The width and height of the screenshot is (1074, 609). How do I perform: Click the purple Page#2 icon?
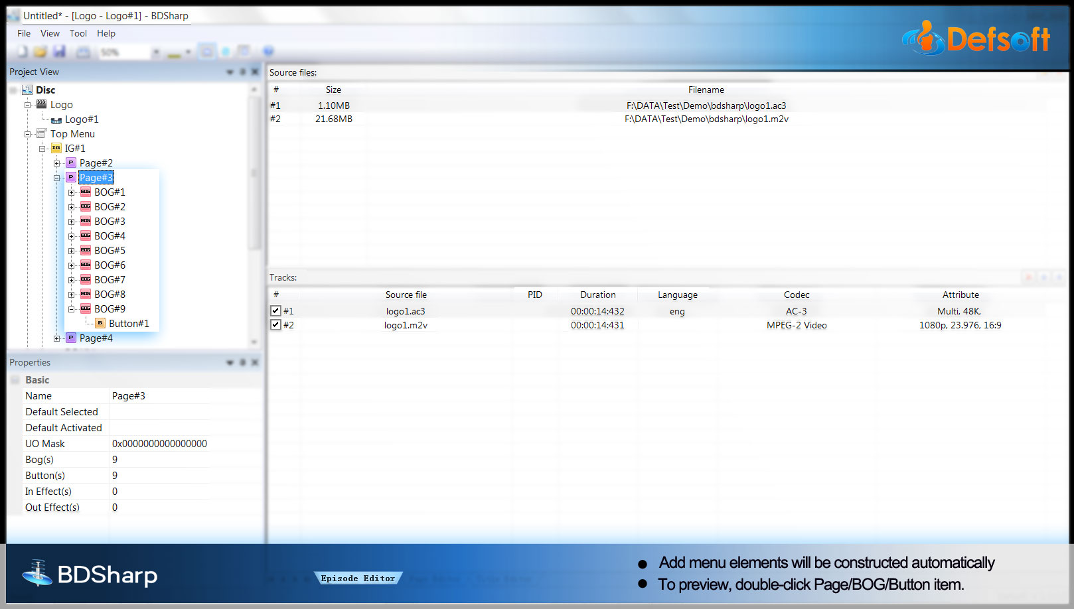[x=71, y=163]
